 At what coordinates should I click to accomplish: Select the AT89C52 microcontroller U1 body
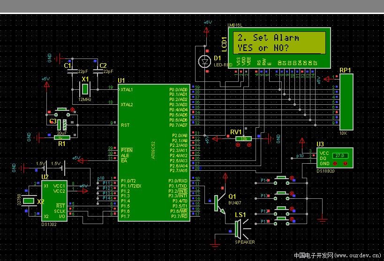(x=154, y=153)
